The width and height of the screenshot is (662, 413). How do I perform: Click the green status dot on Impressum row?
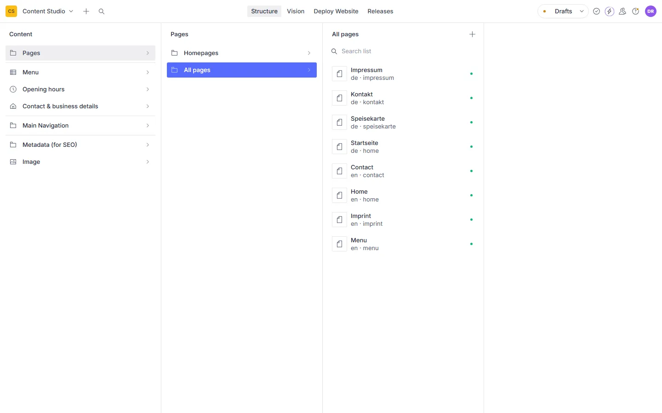tap(471, 73)
